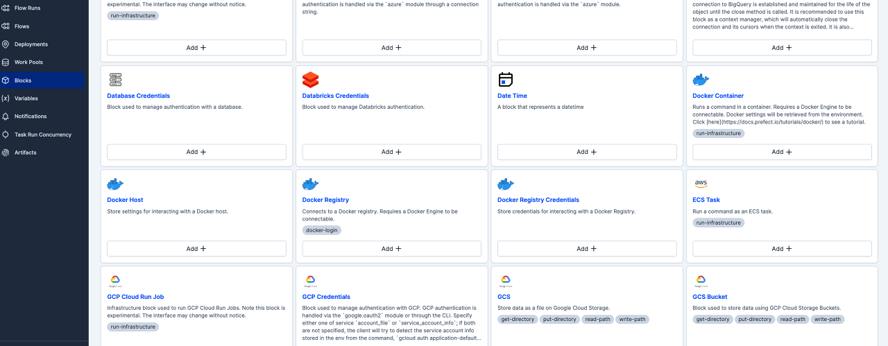Add a Databricks Credentials block
Viewport: 888px width, 346px height.
(392, 152)
